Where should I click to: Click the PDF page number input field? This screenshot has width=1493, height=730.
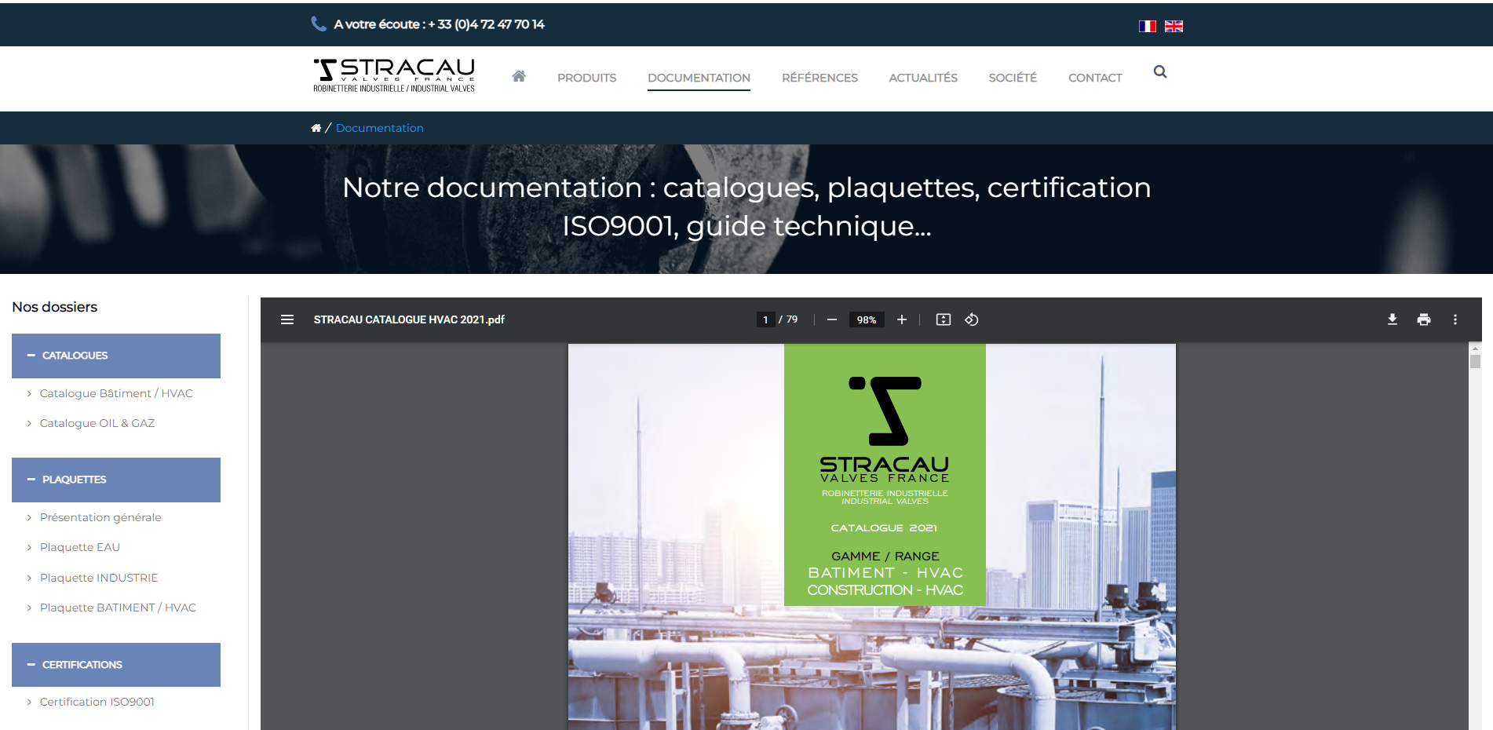click(x=765, y=319)
